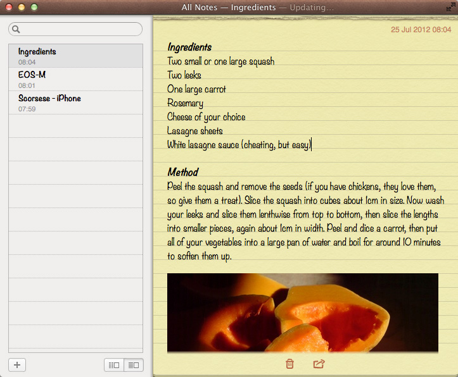Click the window title 'All Notes — Ingredients'
This screenshot has width=458, height=377.
coord(229,8)
